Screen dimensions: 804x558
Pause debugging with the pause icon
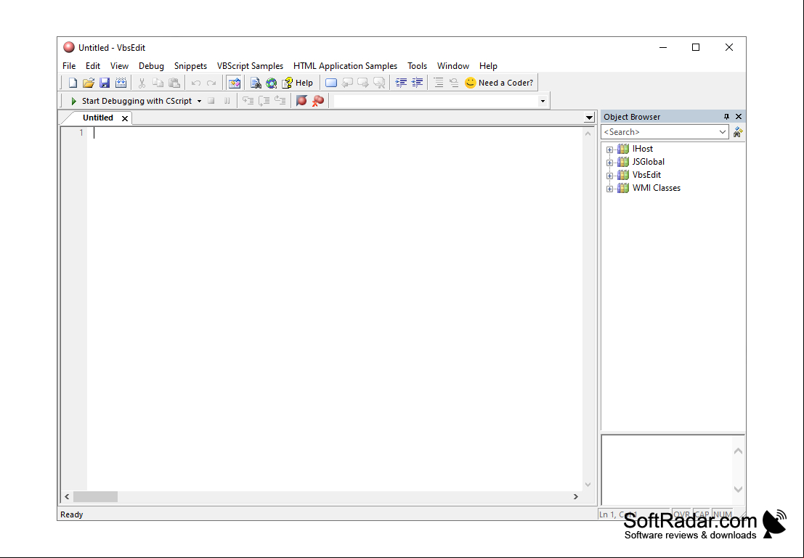(227, 101)
